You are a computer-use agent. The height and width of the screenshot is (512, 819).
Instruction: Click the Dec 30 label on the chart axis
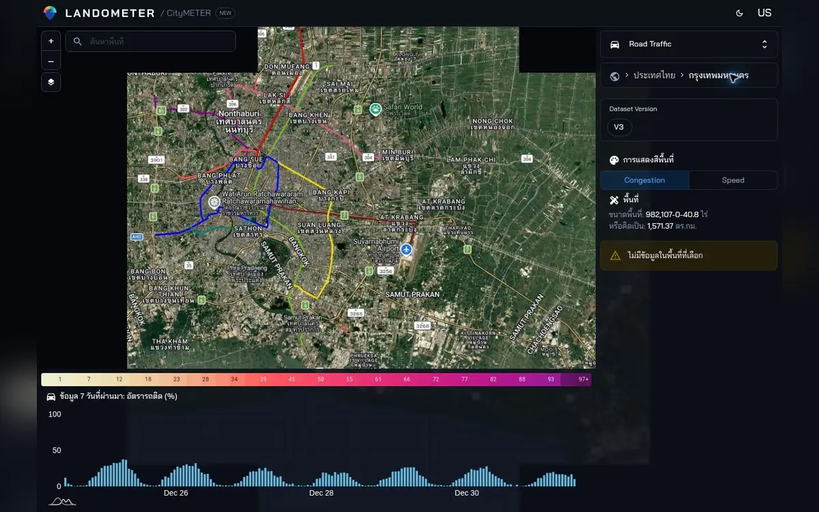pyautogui.click(x=467, y=493)
